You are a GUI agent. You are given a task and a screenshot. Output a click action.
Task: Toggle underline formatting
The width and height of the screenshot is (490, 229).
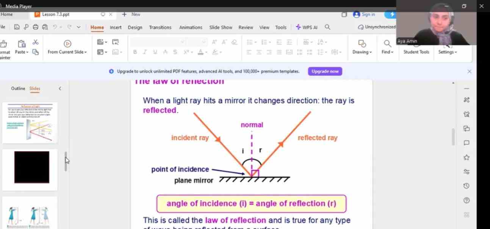pos(155,52)
